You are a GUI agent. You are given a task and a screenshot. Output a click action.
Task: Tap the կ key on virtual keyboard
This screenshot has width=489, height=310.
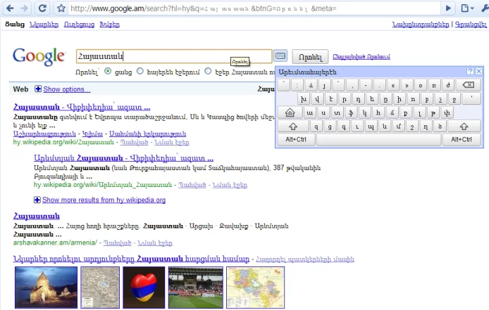click(364, 112)
